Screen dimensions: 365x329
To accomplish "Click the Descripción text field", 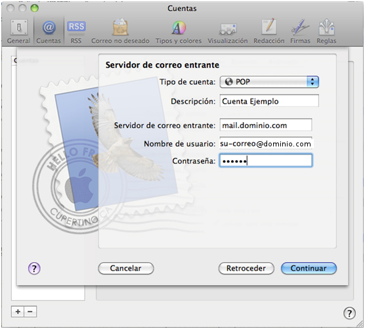I will [x=269, y=101].
